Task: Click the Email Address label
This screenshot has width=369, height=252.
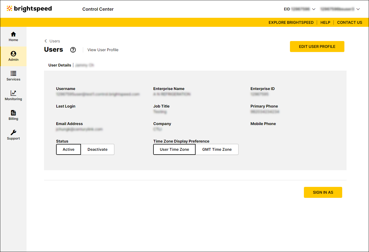Action: click(x=69, y=124)
